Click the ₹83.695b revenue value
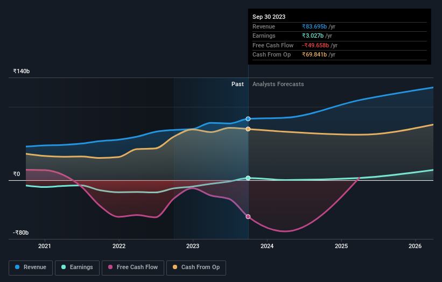Image resolution: width=442 pixels, height=282 pixels. pyautogui.click(x=314, y=26)
